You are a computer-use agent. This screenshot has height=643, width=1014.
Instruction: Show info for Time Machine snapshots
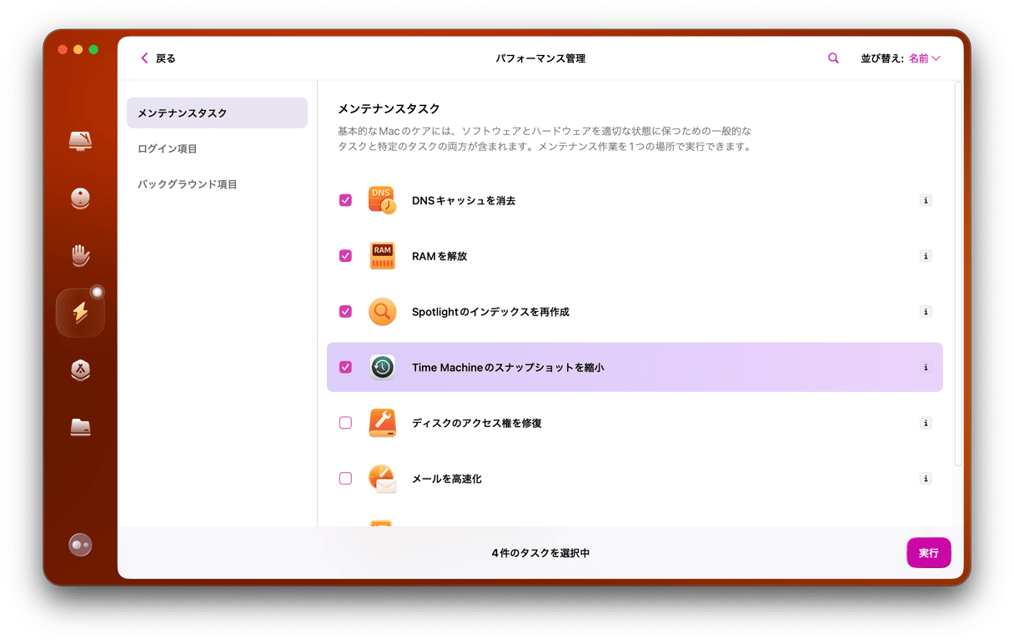[926, 367]
